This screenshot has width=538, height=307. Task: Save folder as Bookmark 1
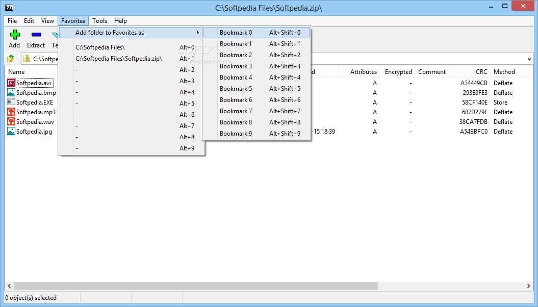click(257, 44)
